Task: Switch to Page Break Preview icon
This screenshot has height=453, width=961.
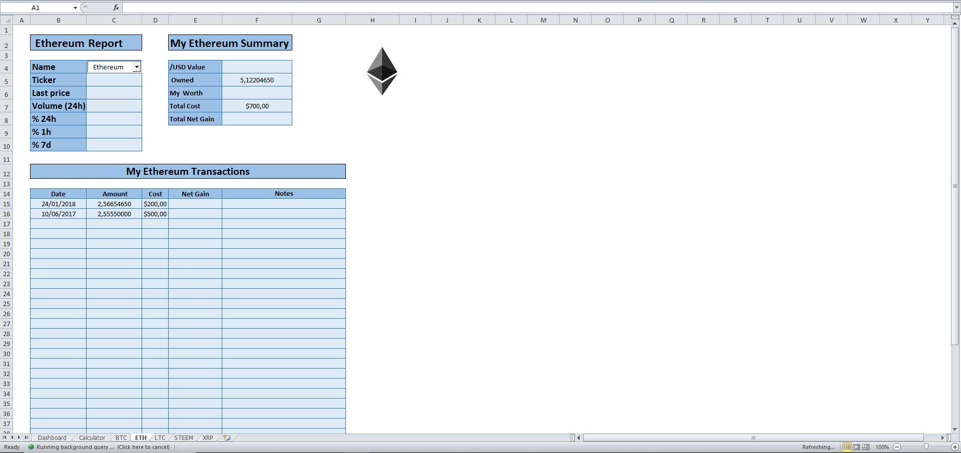Action: [x=866, y=447]
